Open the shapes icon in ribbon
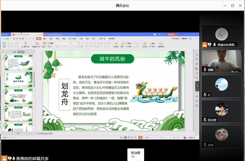This screenshot has height=161, width=245. (122, 44)
